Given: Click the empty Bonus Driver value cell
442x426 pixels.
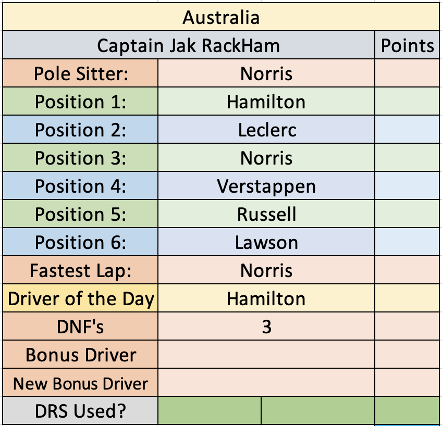Looking at the screenshot, I should [266, 355].
